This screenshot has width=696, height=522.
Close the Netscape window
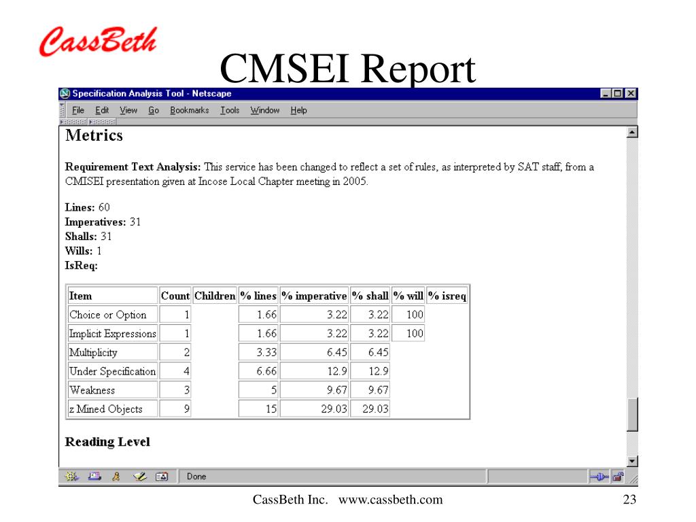tap(631, 93)
